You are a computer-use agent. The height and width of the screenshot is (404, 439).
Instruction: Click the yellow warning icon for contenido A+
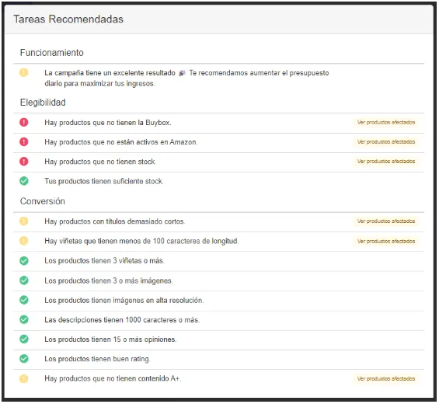click(24, 378)
